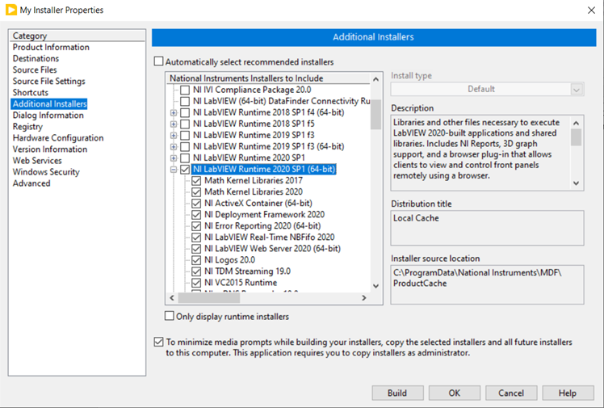
Task: Uncheck NI TDM Streaming 19.0
Action: (196, 271)
